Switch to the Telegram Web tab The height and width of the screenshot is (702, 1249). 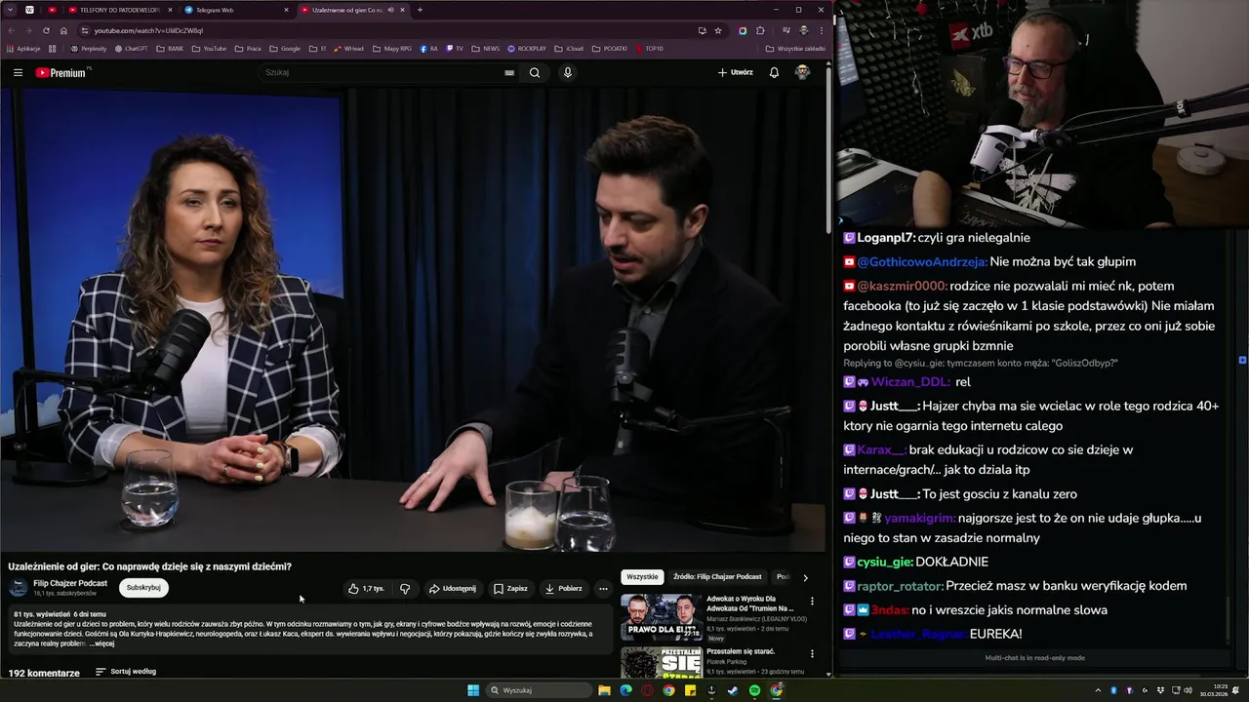pos(234,10)
